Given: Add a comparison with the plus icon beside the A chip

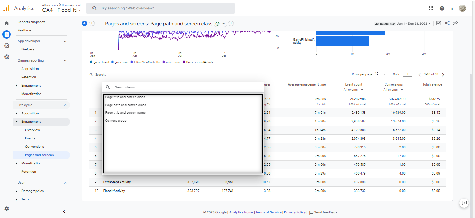Looking at the screenshot, I should coord(92,23).
